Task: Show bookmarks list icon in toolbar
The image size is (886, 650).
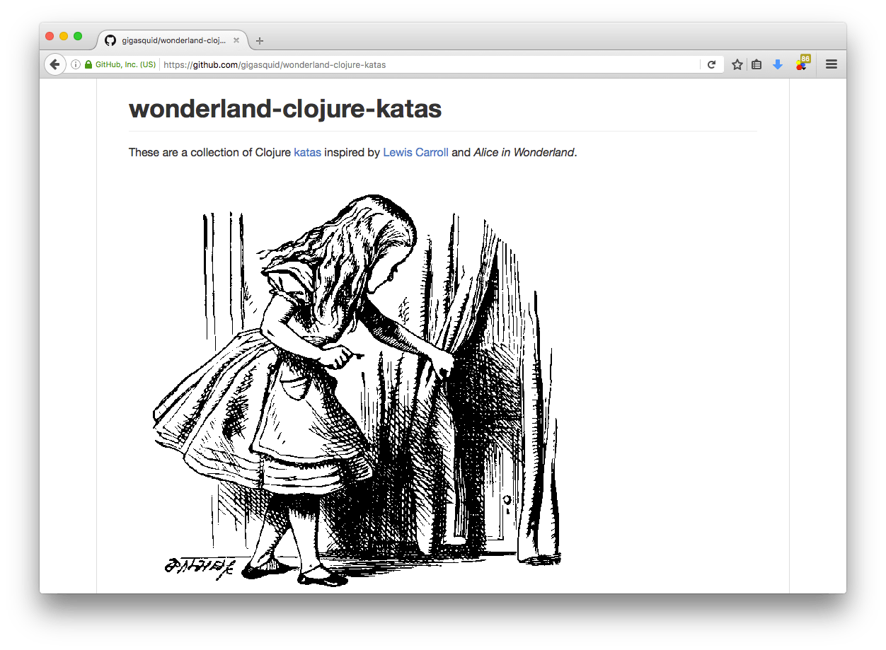Action: click(756, 64)
